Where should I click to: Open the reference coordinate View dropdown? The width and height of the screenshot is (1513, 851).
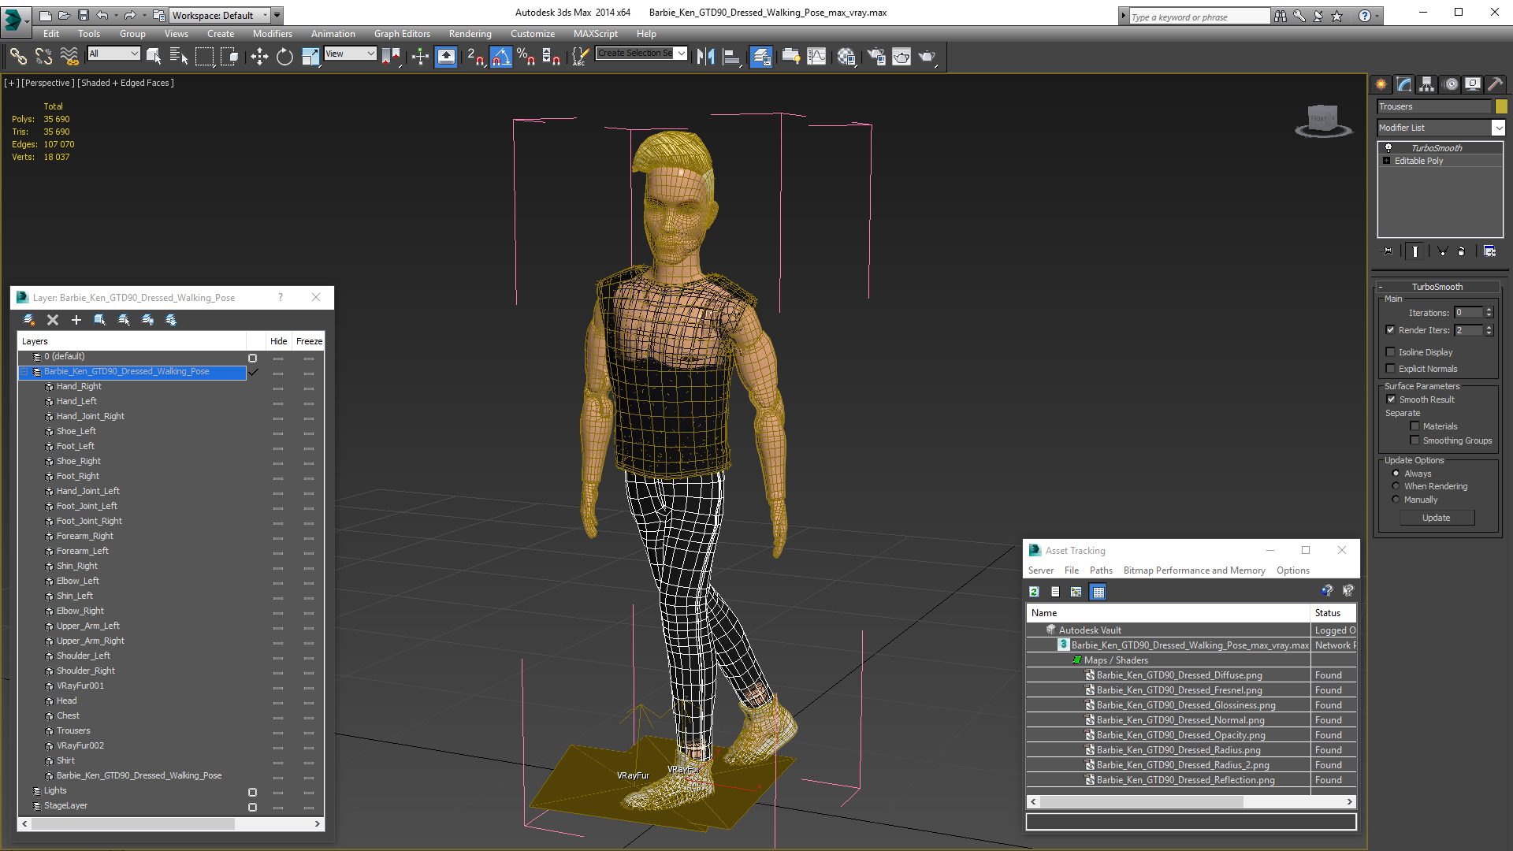click(x=350, y=54)
